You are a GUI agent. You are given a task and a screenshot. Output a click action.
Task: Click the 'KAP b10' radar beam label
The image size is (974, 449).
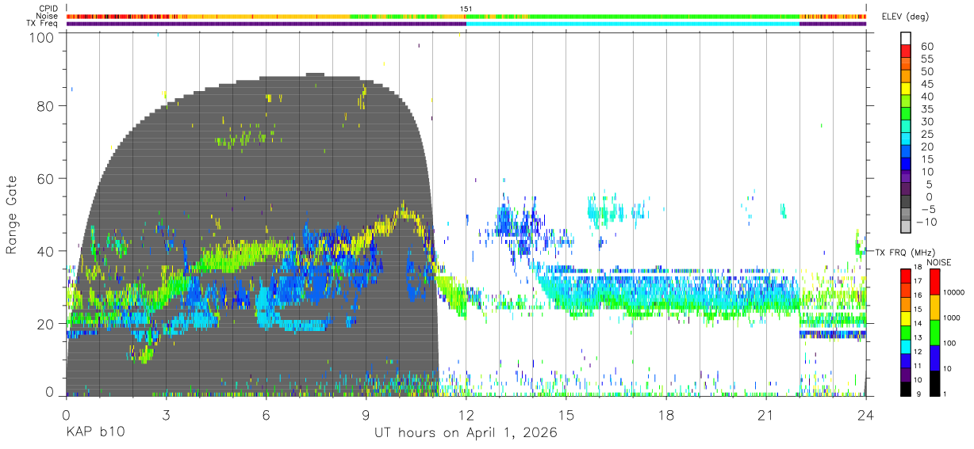[x=94, y=433]
